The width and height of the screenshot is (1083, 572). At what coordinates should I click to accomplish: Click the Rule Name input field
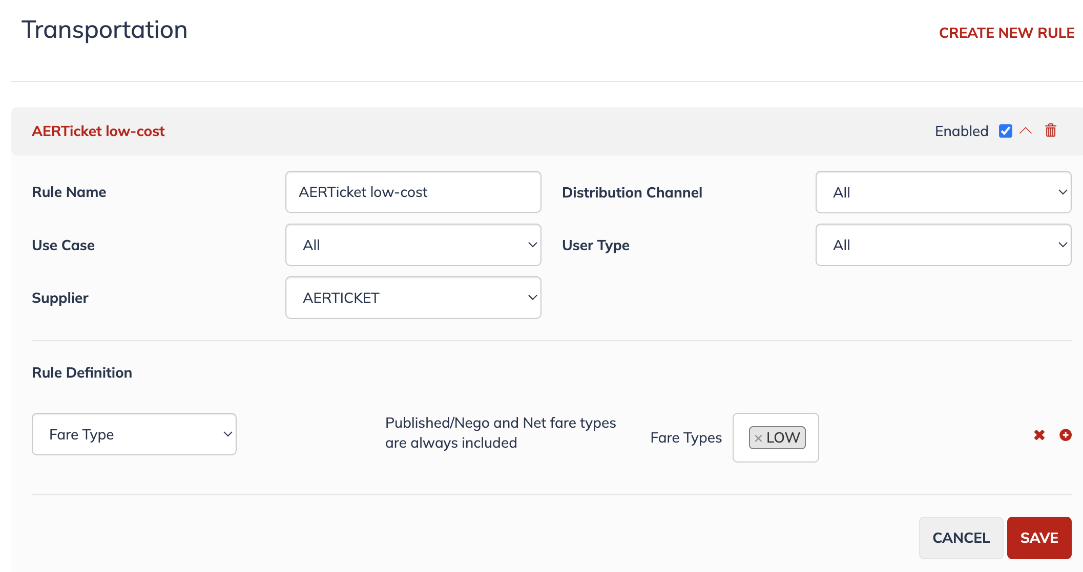click(x=413, y=192)
